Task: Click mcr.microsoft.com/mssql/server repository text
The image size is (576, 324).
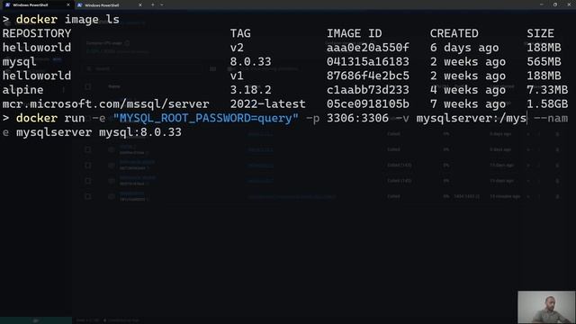Action: (x=106, y=104)
